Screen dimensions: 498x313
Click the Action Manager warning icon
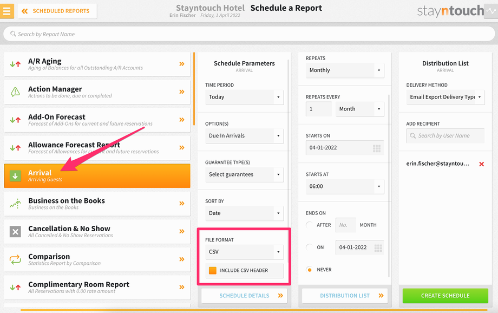(x=15, y=92)
